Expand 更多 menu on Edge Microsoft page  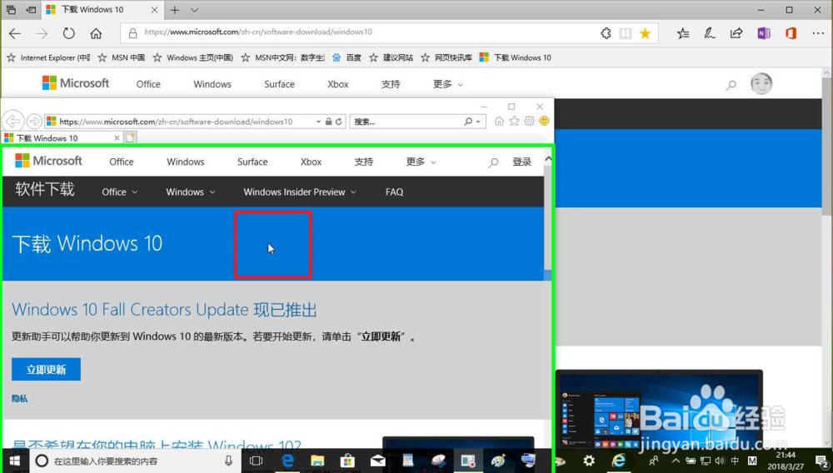tap(448, 84)
